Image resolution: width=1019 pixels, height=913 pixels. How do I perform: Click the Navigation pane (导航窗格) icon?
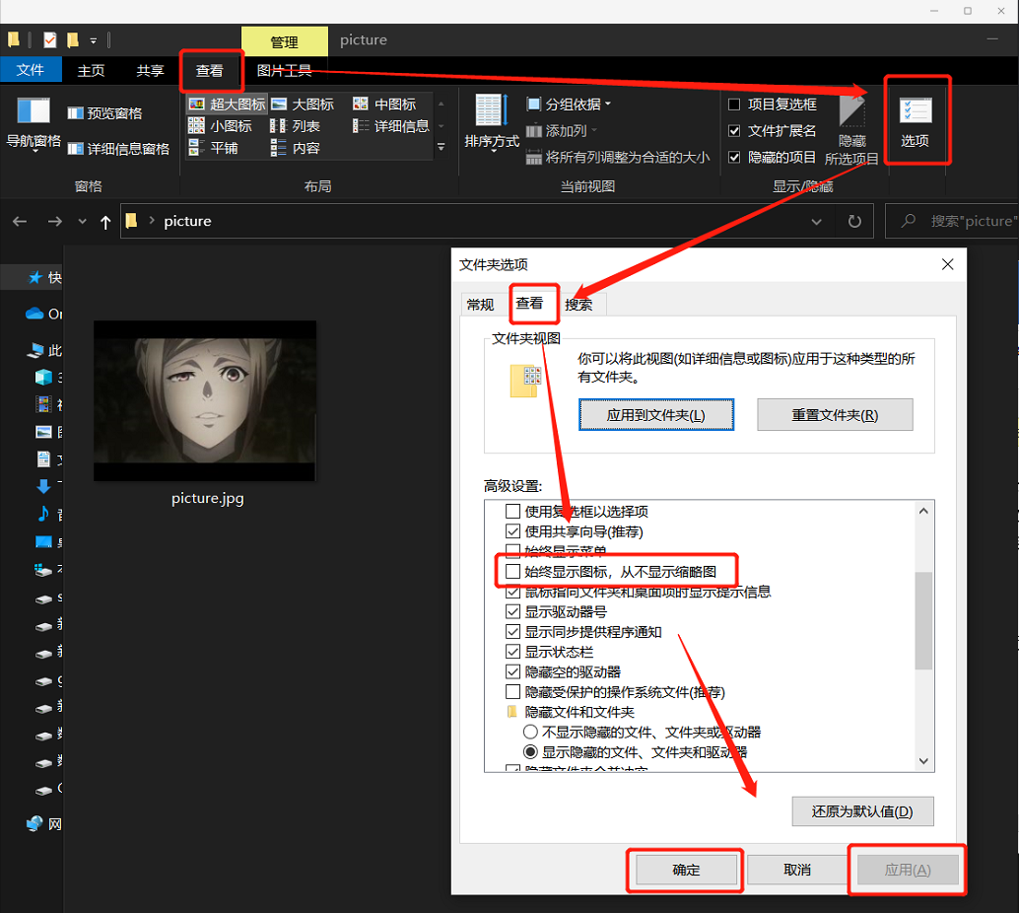34,110
